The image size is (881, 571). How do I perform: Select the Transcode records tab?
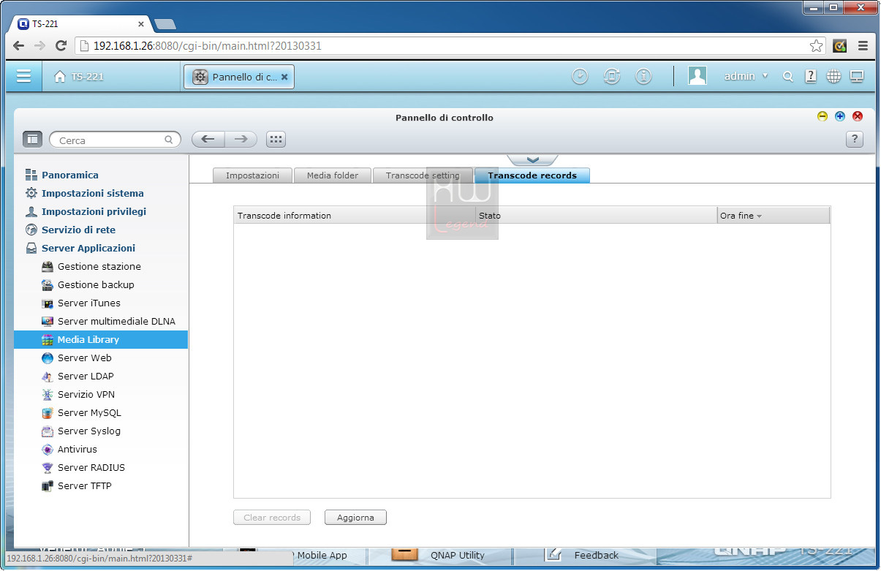[532, 175]
